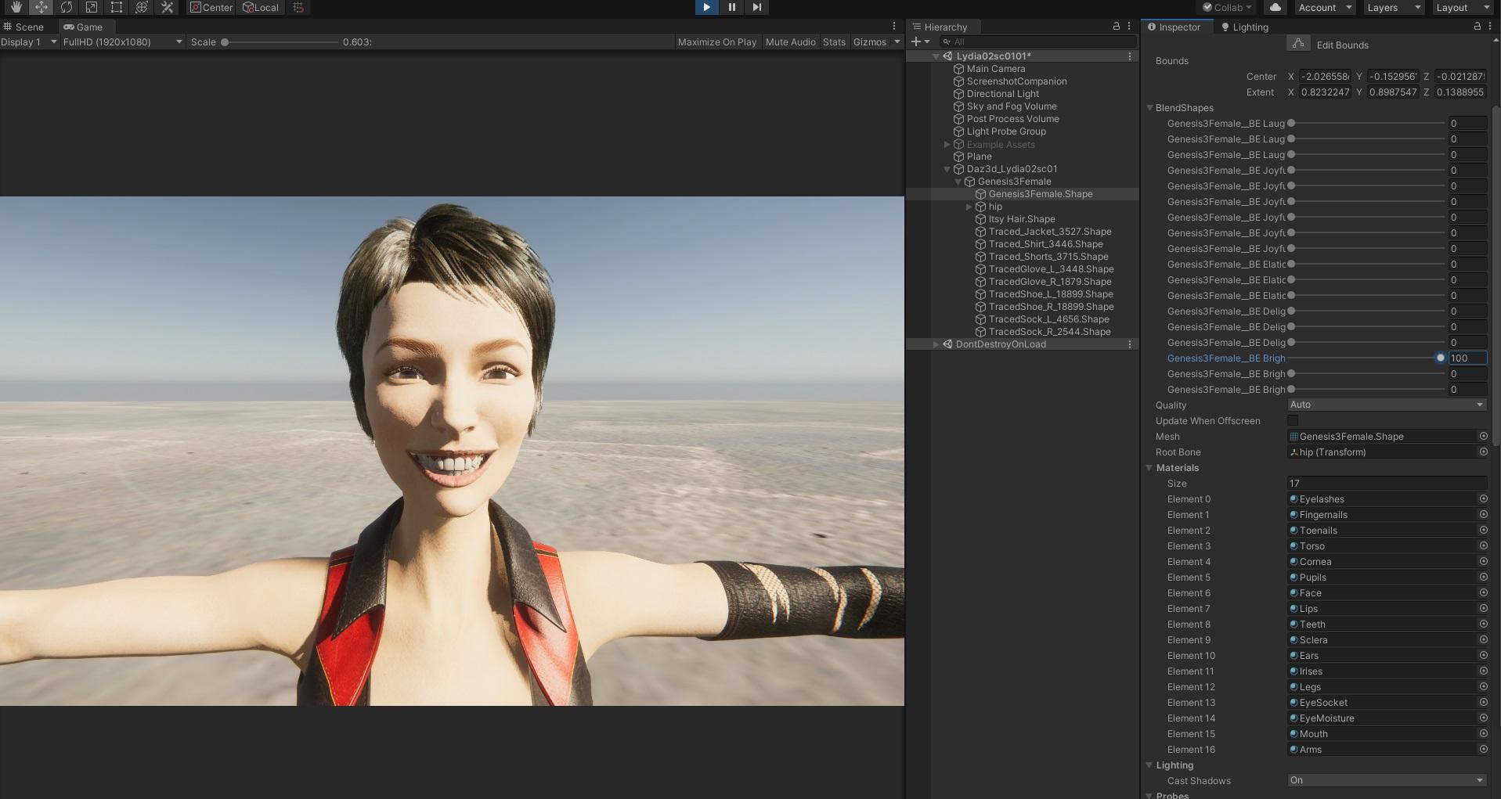Click the Step forward button
1501x799 pixels.
[x=756, y=7]
